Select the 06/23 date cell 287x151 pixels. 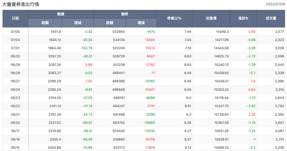pos(15,98)
